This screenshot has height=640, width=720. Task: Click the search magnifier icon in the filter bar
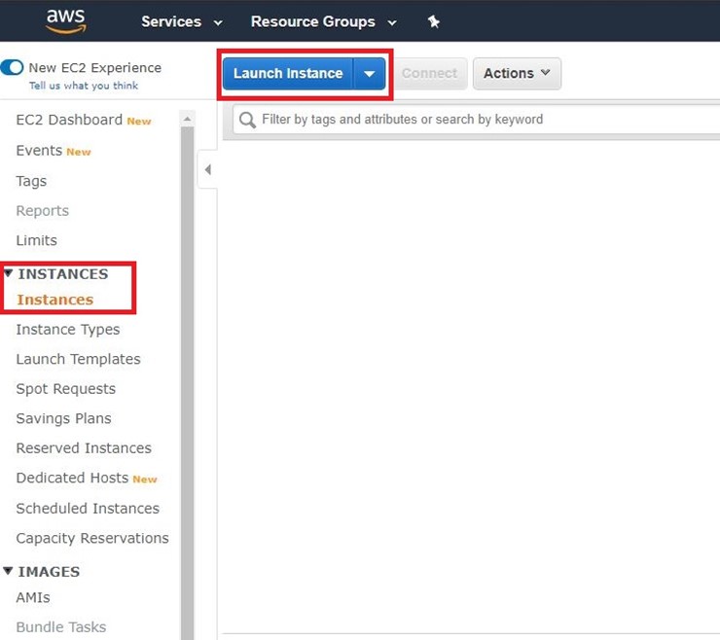click(x=247, y=120)
